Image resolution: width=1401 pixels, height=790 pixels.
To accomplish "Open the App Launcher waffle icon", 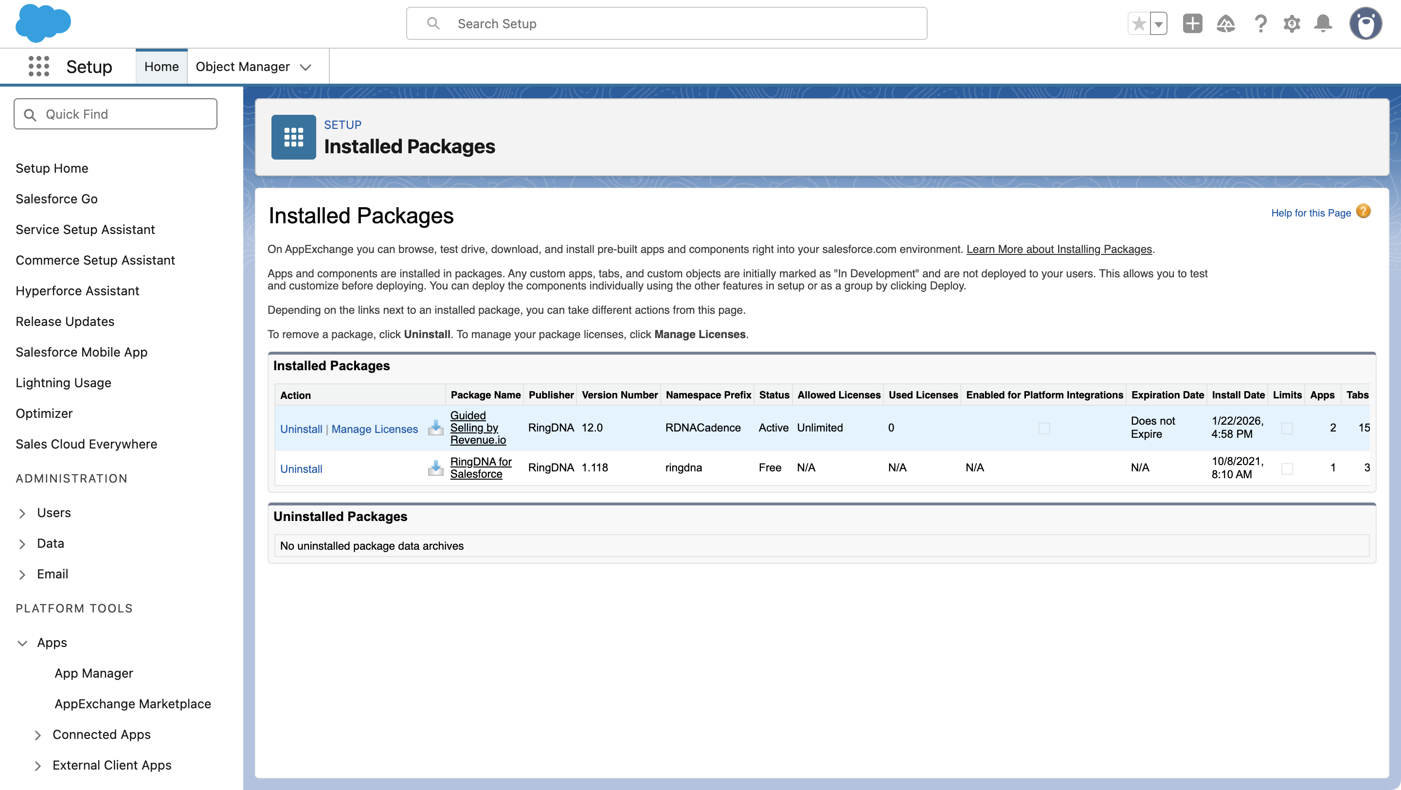I will pyautogui.click(x=38, y=66).
